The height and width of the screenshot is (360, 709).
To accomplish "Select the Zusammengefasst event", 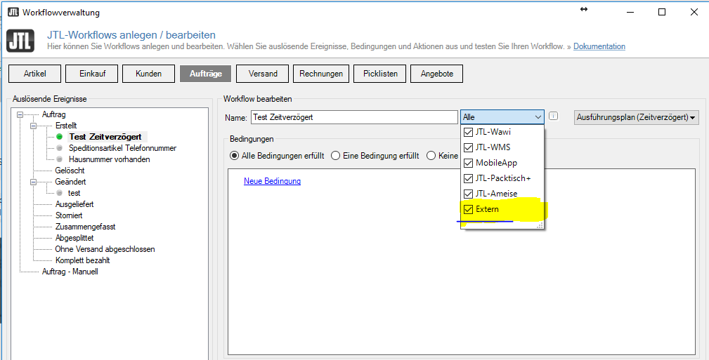I will click(x=86, y=227).
